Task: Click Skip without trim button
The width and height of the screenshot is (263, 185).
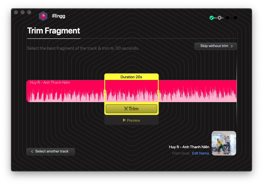Action: point(216,46)
